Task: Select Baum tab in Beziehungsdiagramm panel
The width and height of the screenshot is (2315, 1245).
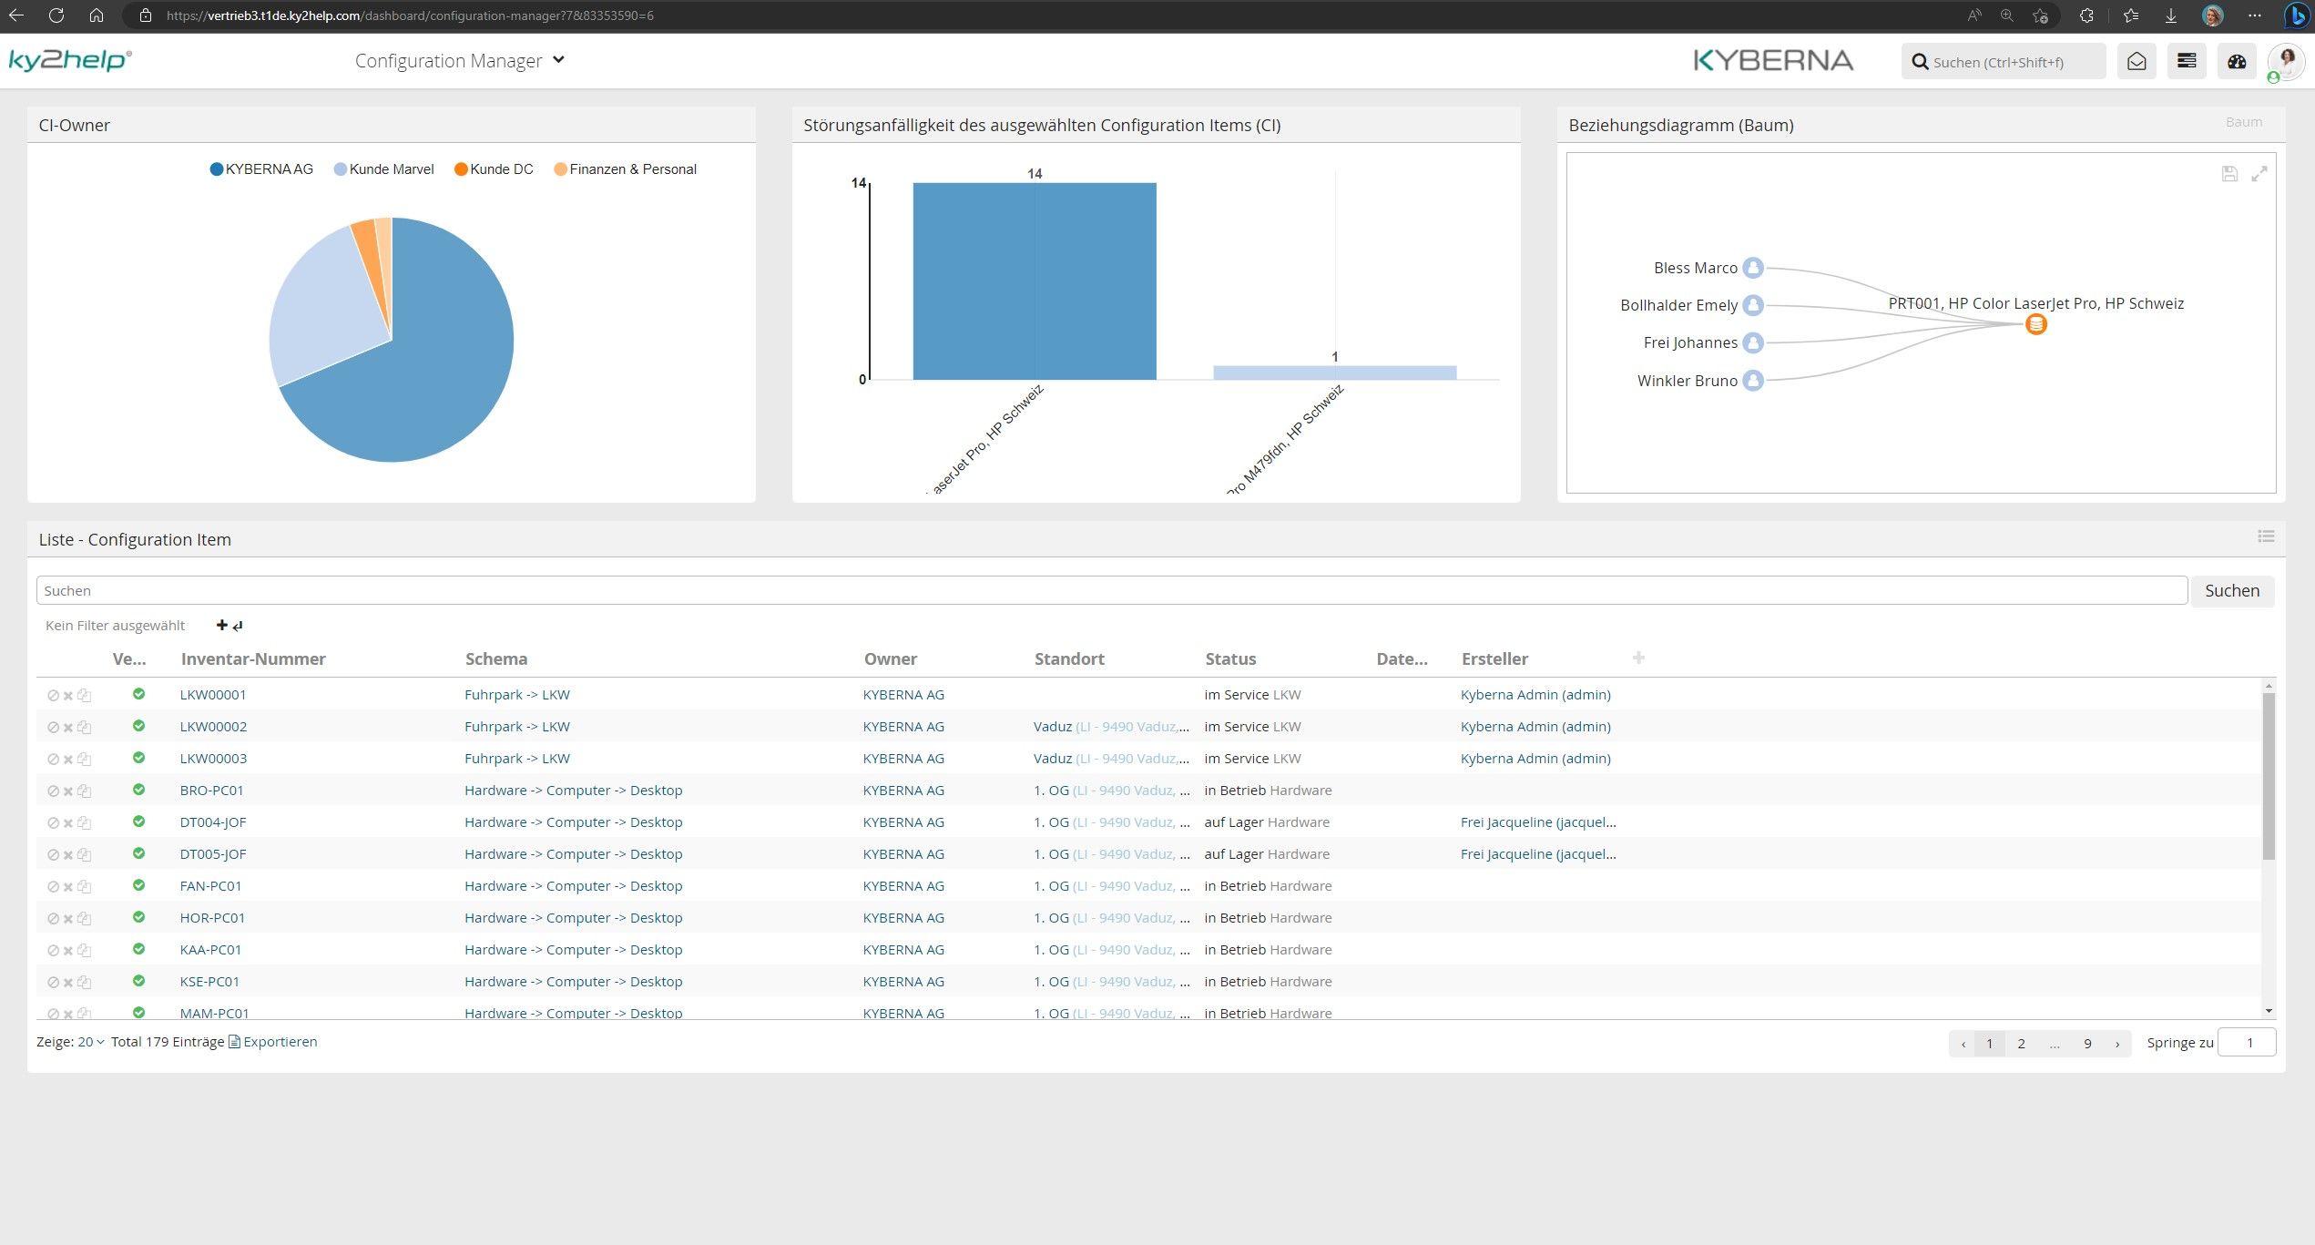Action: tap(2241, 124)
